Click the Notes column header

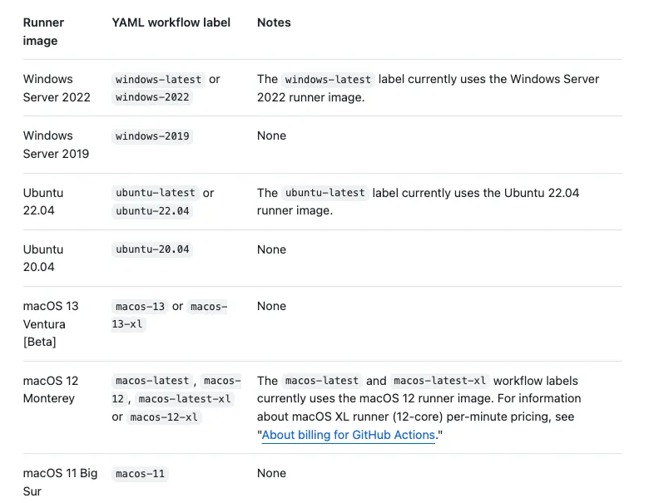(x=274, y=22)
